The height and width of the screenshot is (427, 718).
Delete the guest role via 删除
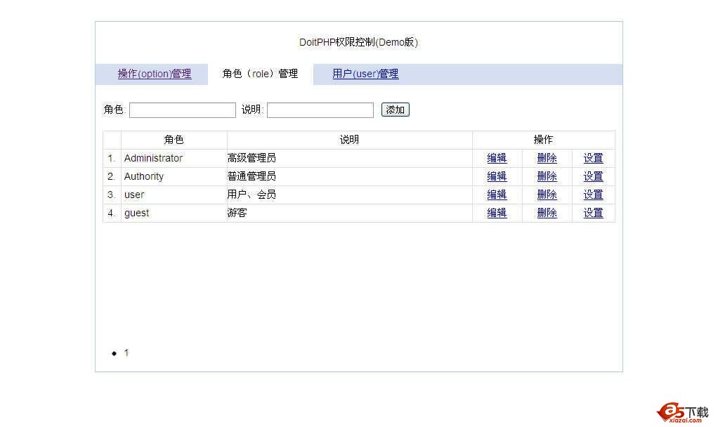tap(547, 213)
